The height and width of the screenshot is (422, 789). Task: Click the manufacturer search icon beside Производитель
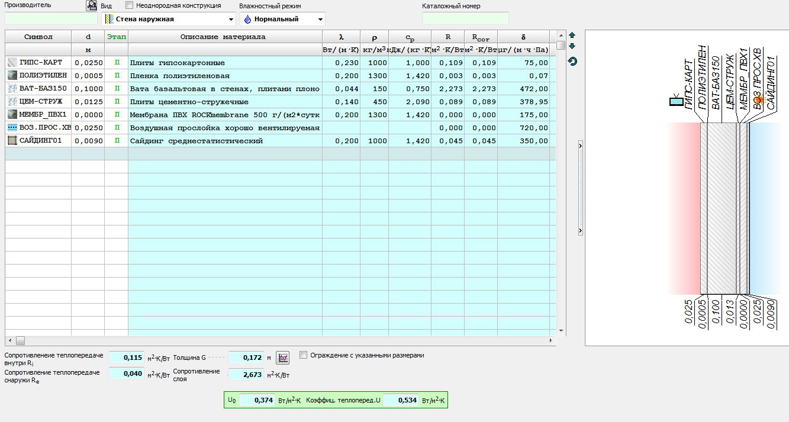tap(91, 6)
